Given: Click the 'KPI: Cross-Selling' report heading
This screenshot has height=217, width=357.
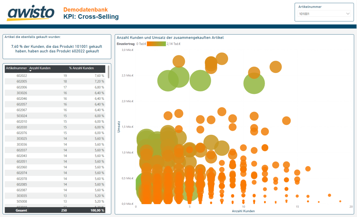Looking at the screenshot, I should point(91,17).
